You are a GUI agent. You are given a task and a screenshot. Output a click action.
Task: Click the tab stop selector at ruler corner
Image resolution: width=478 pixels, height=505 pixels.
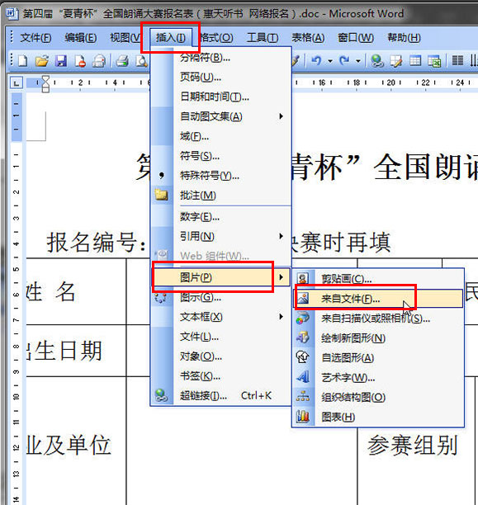pyautogui.click(x=17, y=83)
